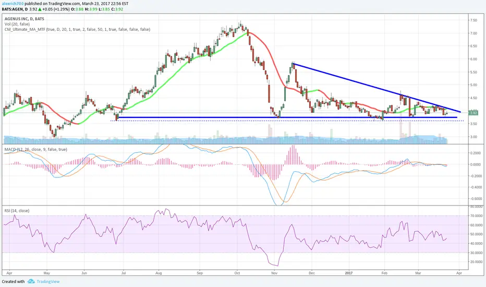This screenshot has width=486, height=287.
Task: Click the MACD (12, 26, close) label
Action: 35,149
